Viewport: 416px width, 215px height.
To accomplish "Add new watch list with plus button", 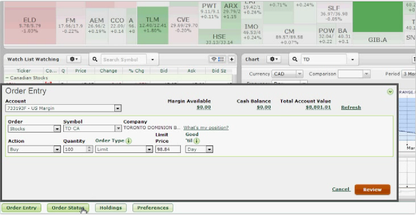I will click(x=231, y=59).
